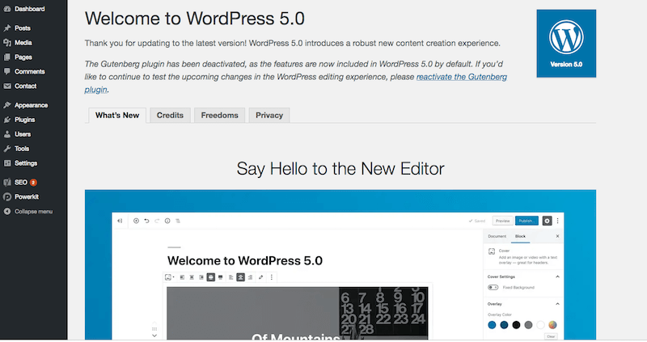
Task: Switch to the Credits tab
Action: click(170, 115)
